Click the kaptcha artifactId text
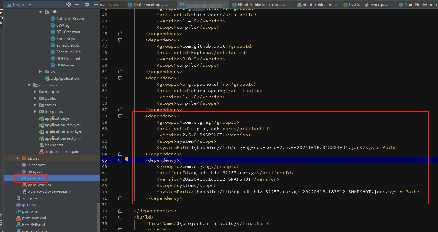This screenshot has height=232, width=438. 201,53
